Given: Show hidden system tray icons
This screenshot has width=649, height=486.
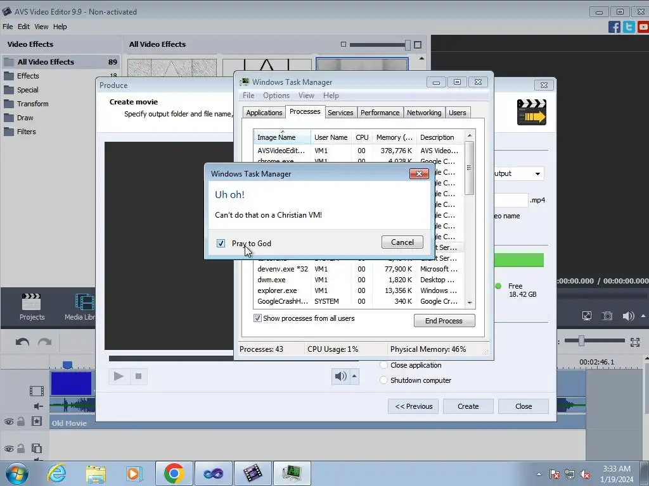Looking at the screenshot, I should [x=539, y=475].
